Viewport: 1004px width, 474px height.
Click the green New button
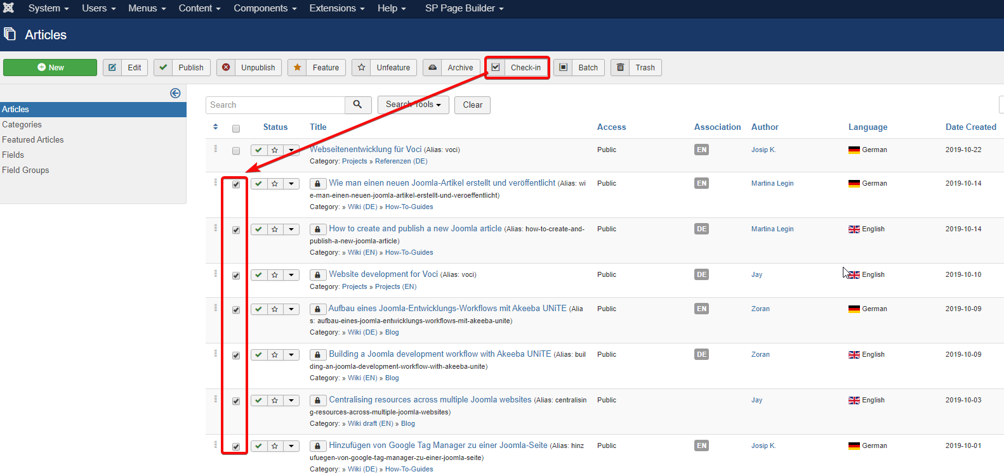pos(50,68)
